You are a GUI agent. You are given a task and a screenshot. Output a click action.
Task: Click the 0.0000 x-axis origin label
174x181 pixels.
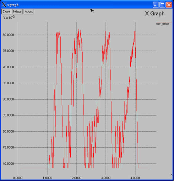18,178
